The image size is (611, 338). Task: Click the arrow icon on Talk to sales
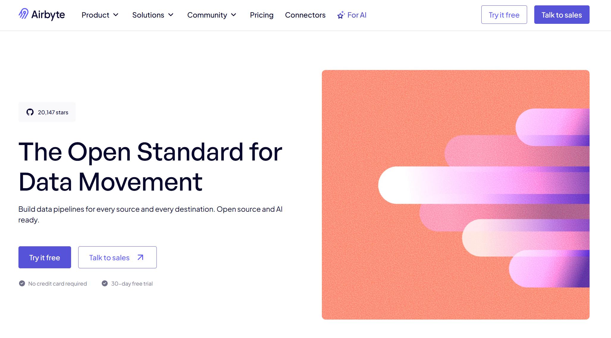[x=140, y=257]
